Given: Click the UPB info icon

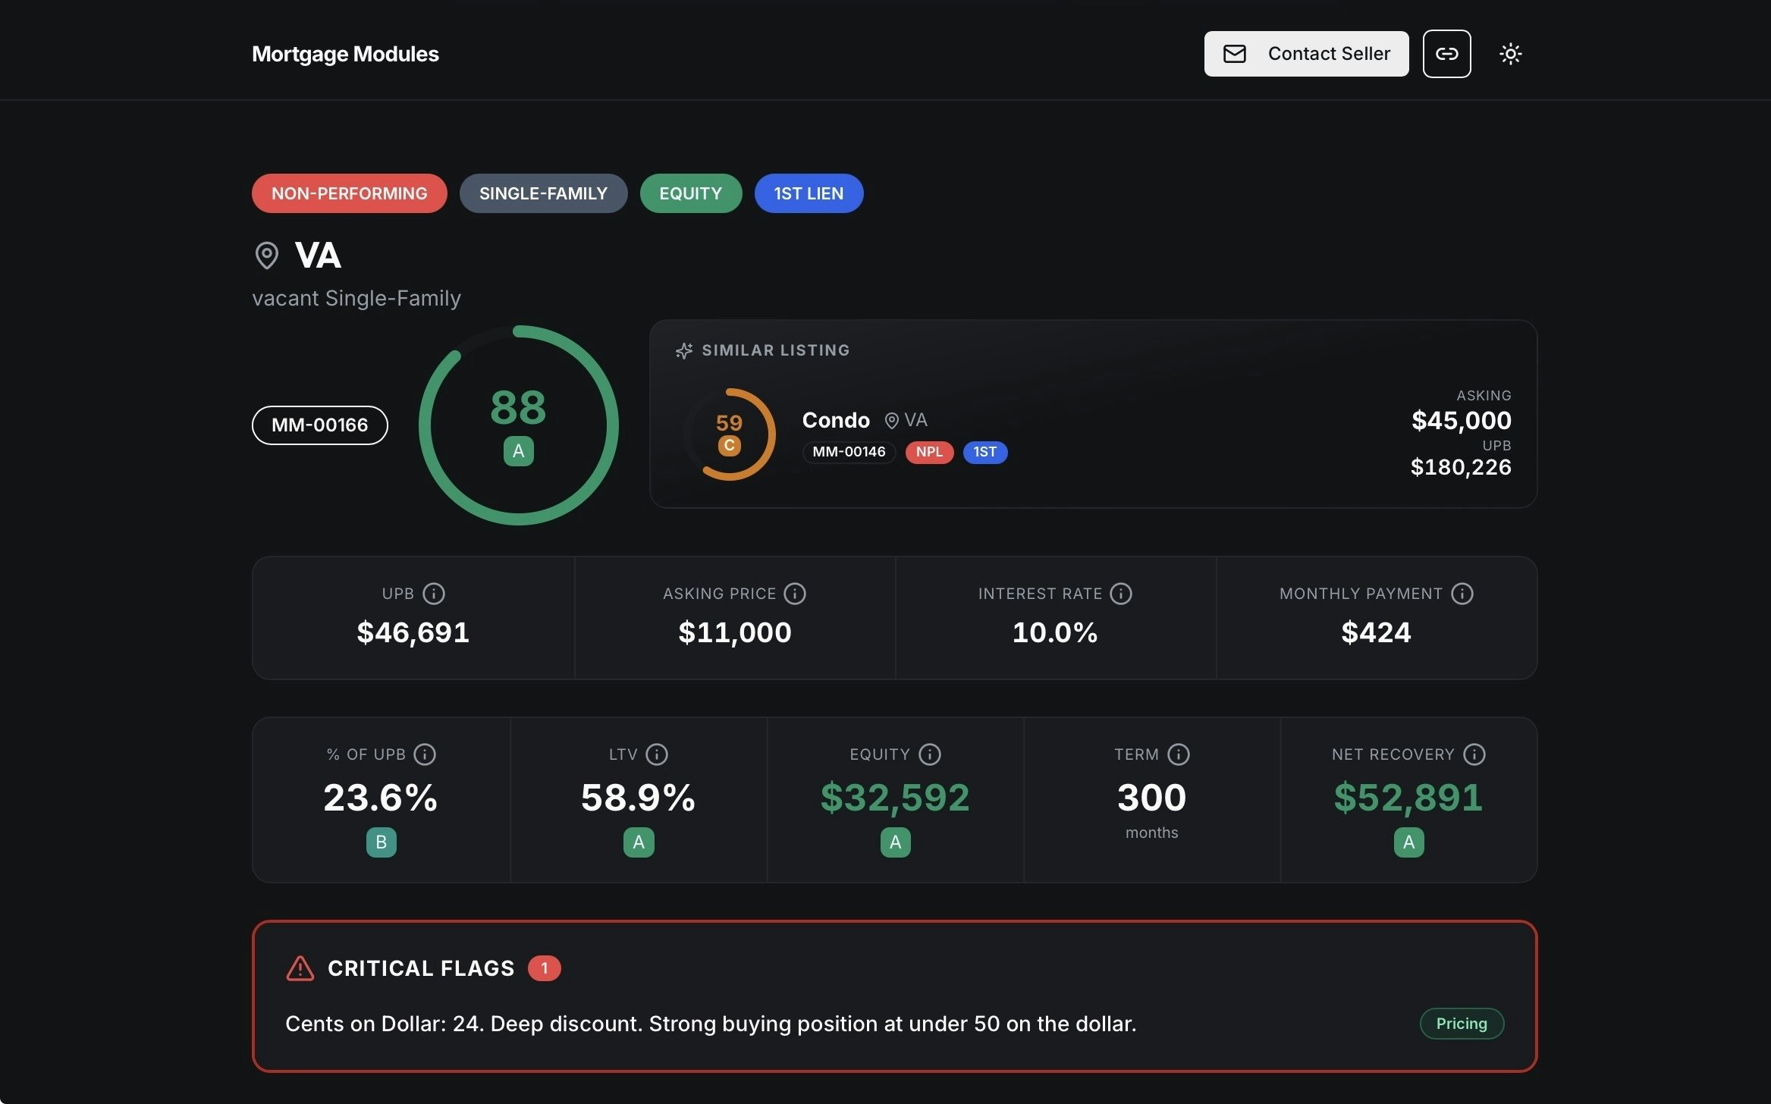Looking at the screenshot, I should (434, 594).
